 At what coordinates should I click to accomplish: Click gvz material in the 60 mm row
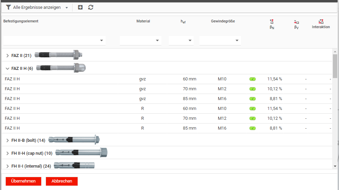point(143,79)
